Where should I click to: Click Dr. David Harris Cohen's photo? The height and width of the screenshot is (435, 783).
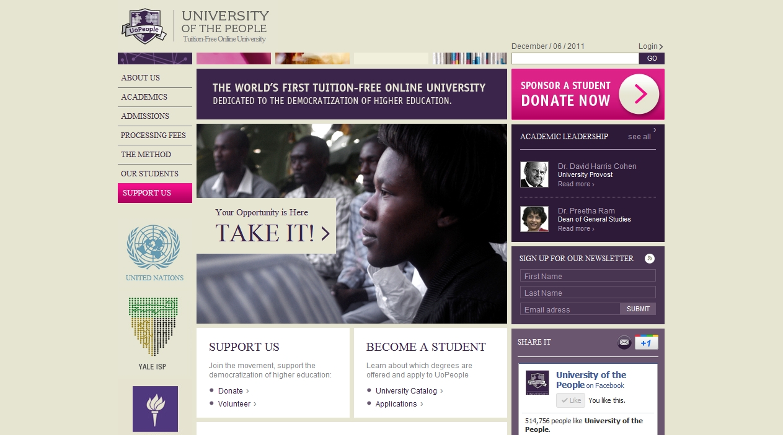click(x=534, y=174)
